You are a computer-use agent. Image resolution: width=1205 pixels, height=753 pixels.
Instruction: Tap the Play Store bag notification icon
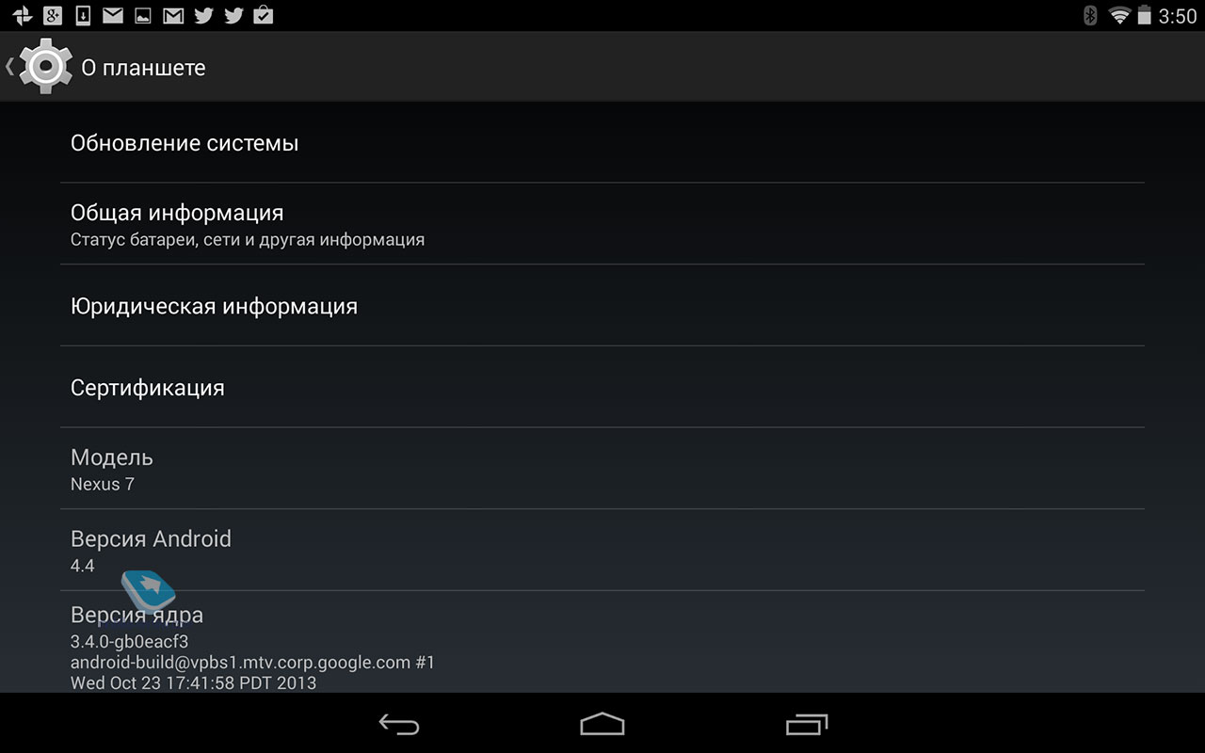tap(264, 15)
